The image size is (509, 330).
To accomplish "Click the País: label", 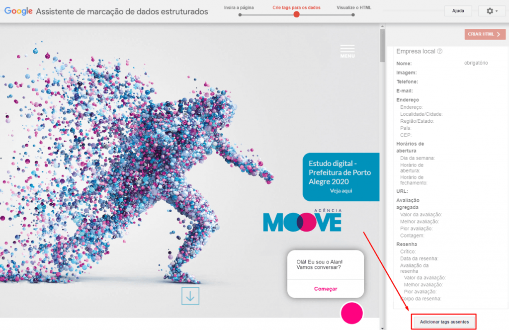I will pos(406,128).
